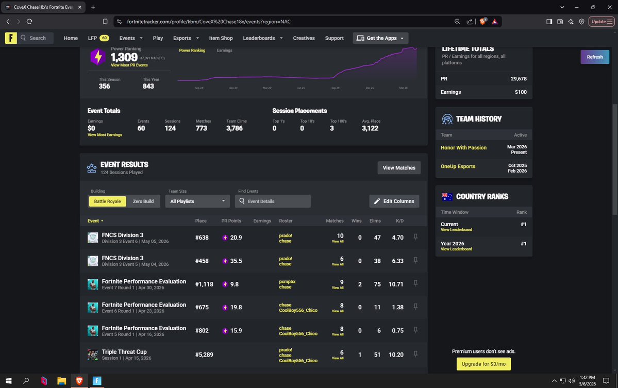Open the Support nav item

(334, 38)
